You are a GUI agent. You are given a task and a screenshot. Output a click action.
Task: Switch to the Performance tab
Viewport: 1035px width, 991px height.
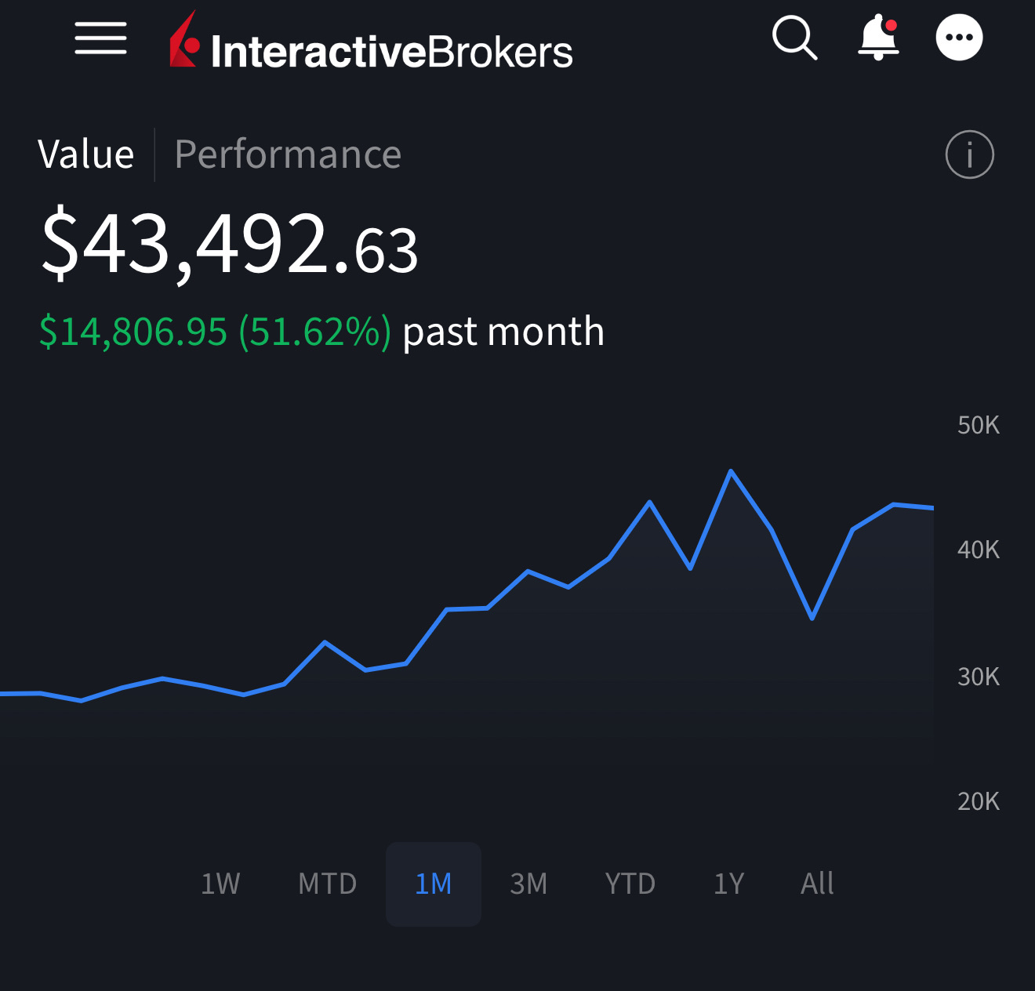288,154
